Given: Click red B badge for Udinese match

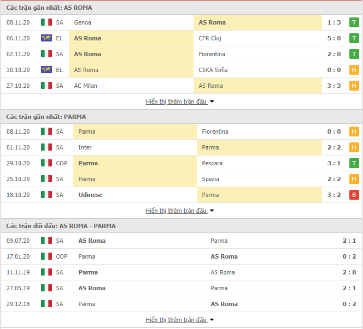Looking at the screenshot, I should (354, 195).
